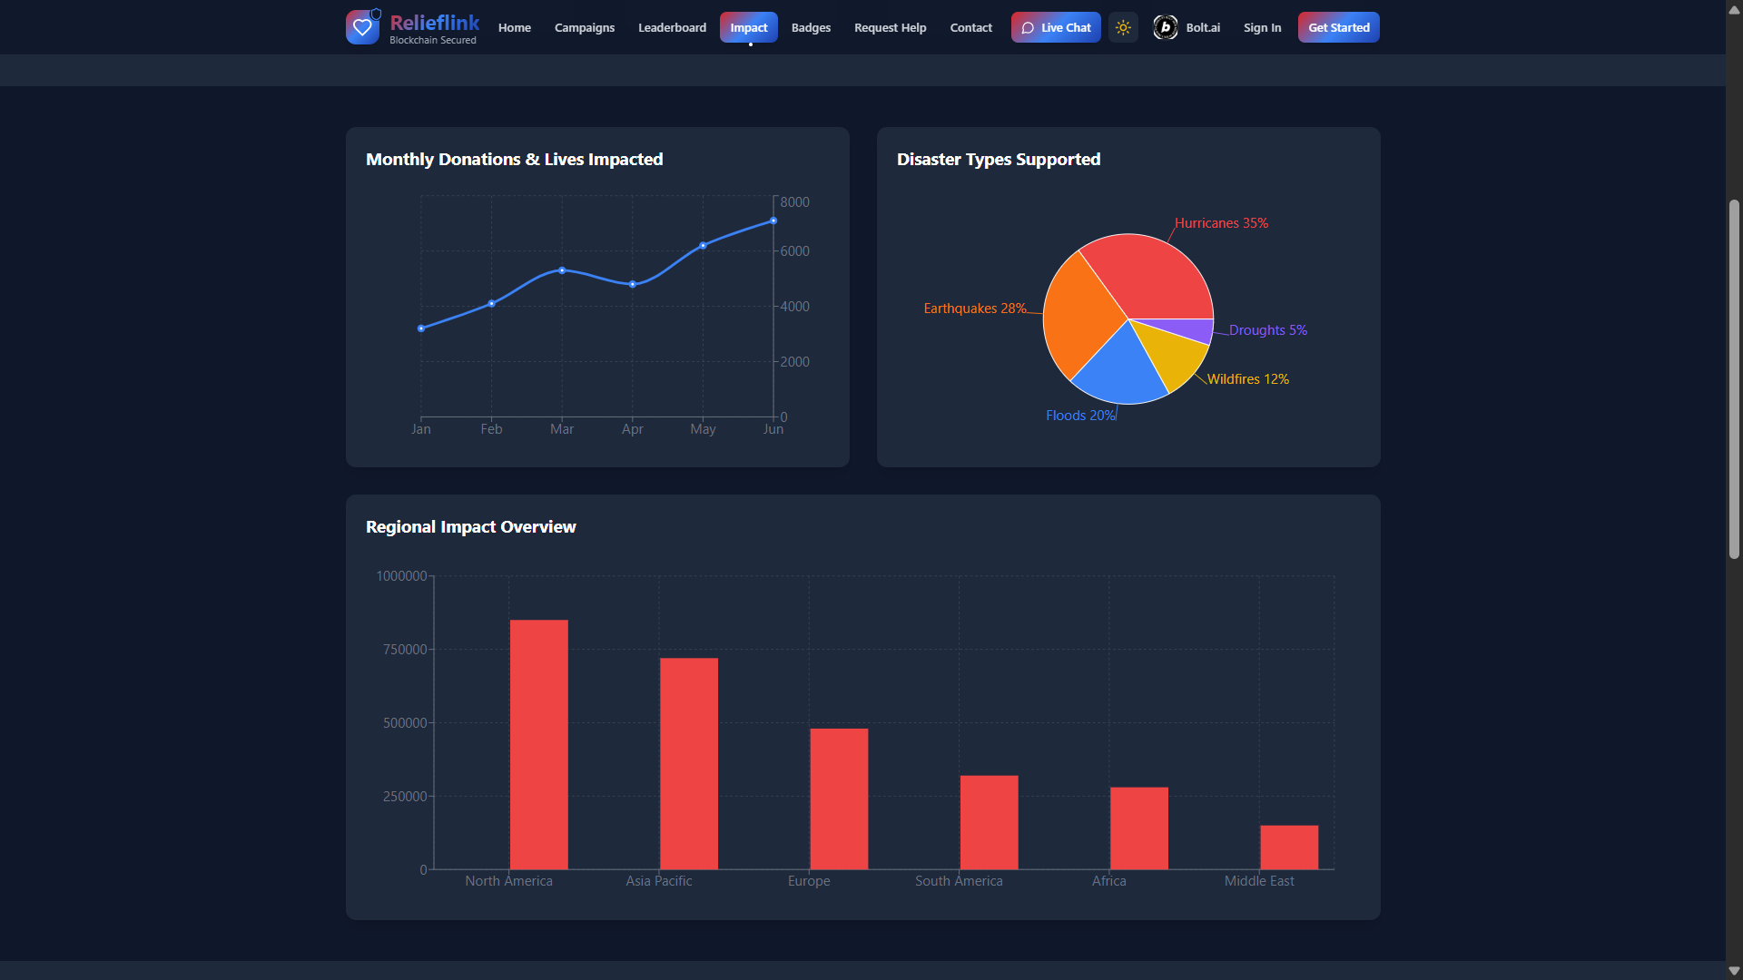Open the Campaigns nav item
This screenshot has width=1743, height=980.
pos(584,27)
